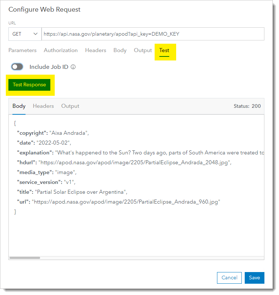Switch to the Parameters tab
Image resolution: width=279 pixels, height=295 pixels.
point(22,50)
